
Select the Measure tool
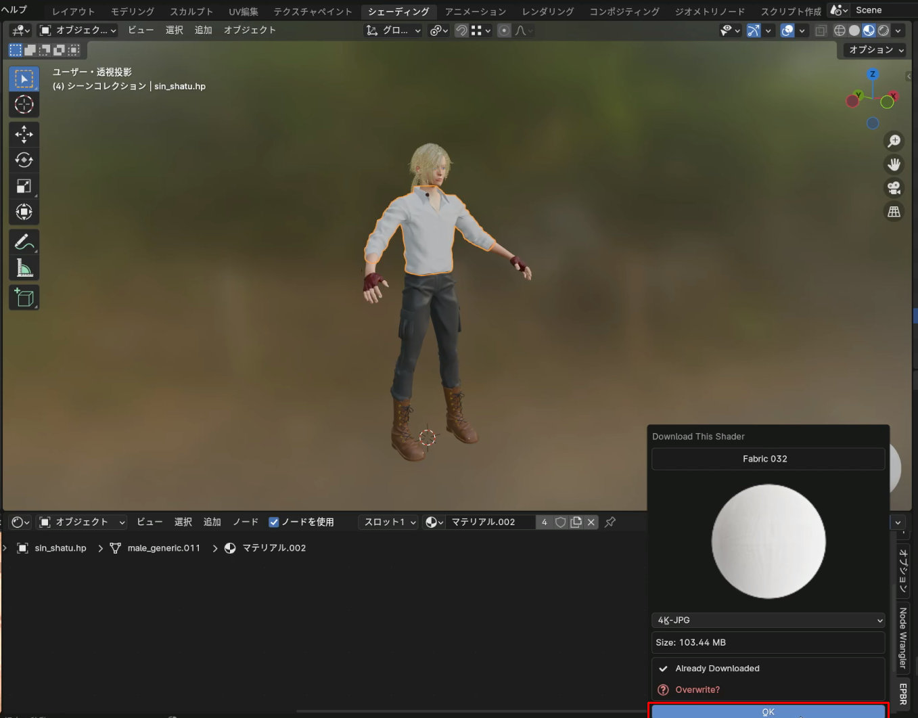[x=24, y=268]
